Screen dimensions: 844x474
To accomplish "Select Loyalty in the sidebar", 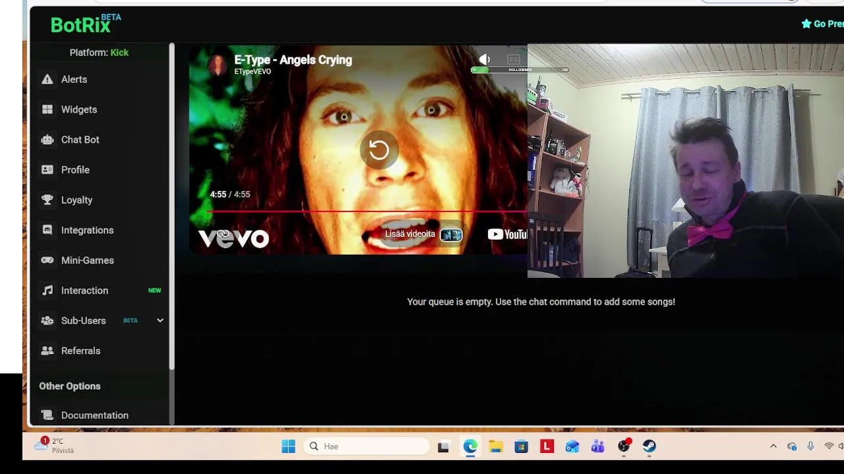I will pos(76,200).
